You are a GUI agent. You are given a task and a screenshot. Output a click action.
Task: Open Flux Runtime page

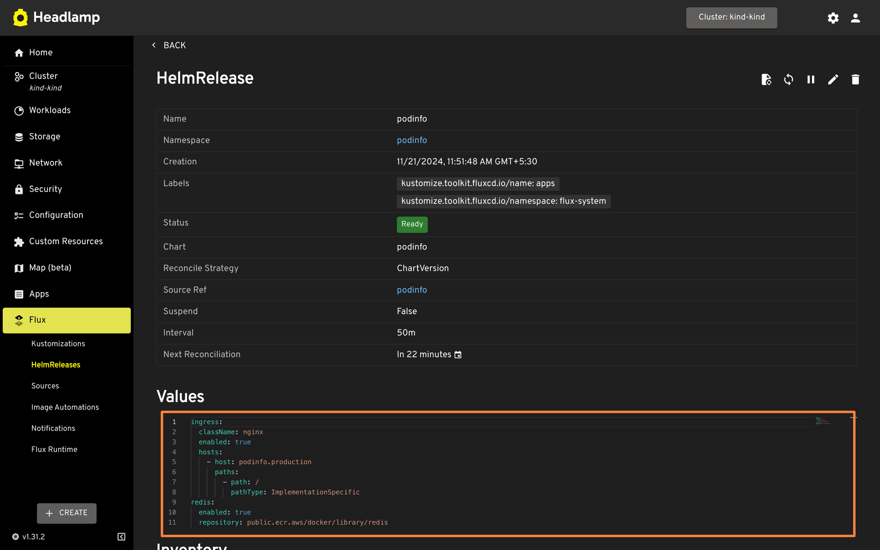click(x=54, y=450)
